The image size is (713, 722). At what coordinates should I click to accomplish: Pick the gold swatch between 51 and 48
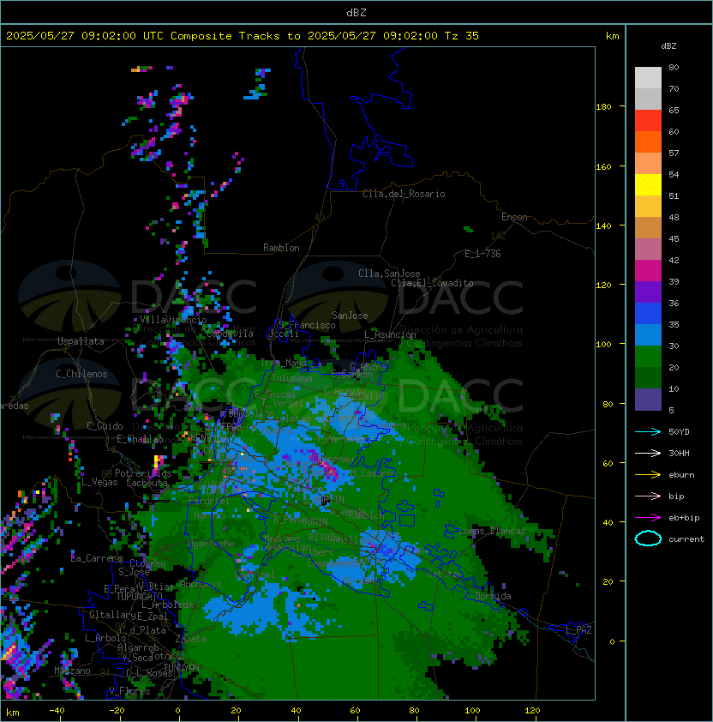click(x=648, y=207)
